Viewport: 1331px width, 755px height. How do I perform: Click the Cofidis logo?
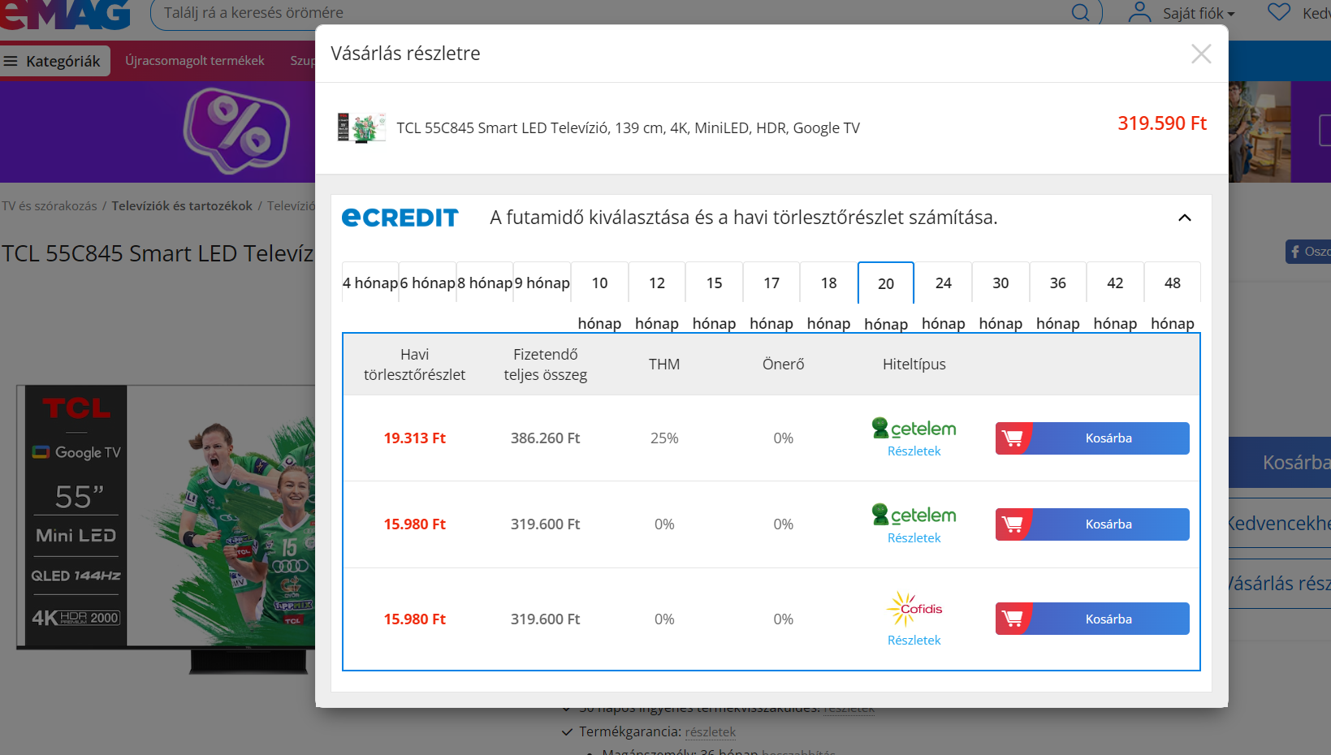click(914, 609)
